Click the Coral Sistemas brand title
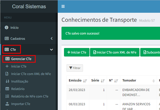160x110 pixels. coord(29,6)
